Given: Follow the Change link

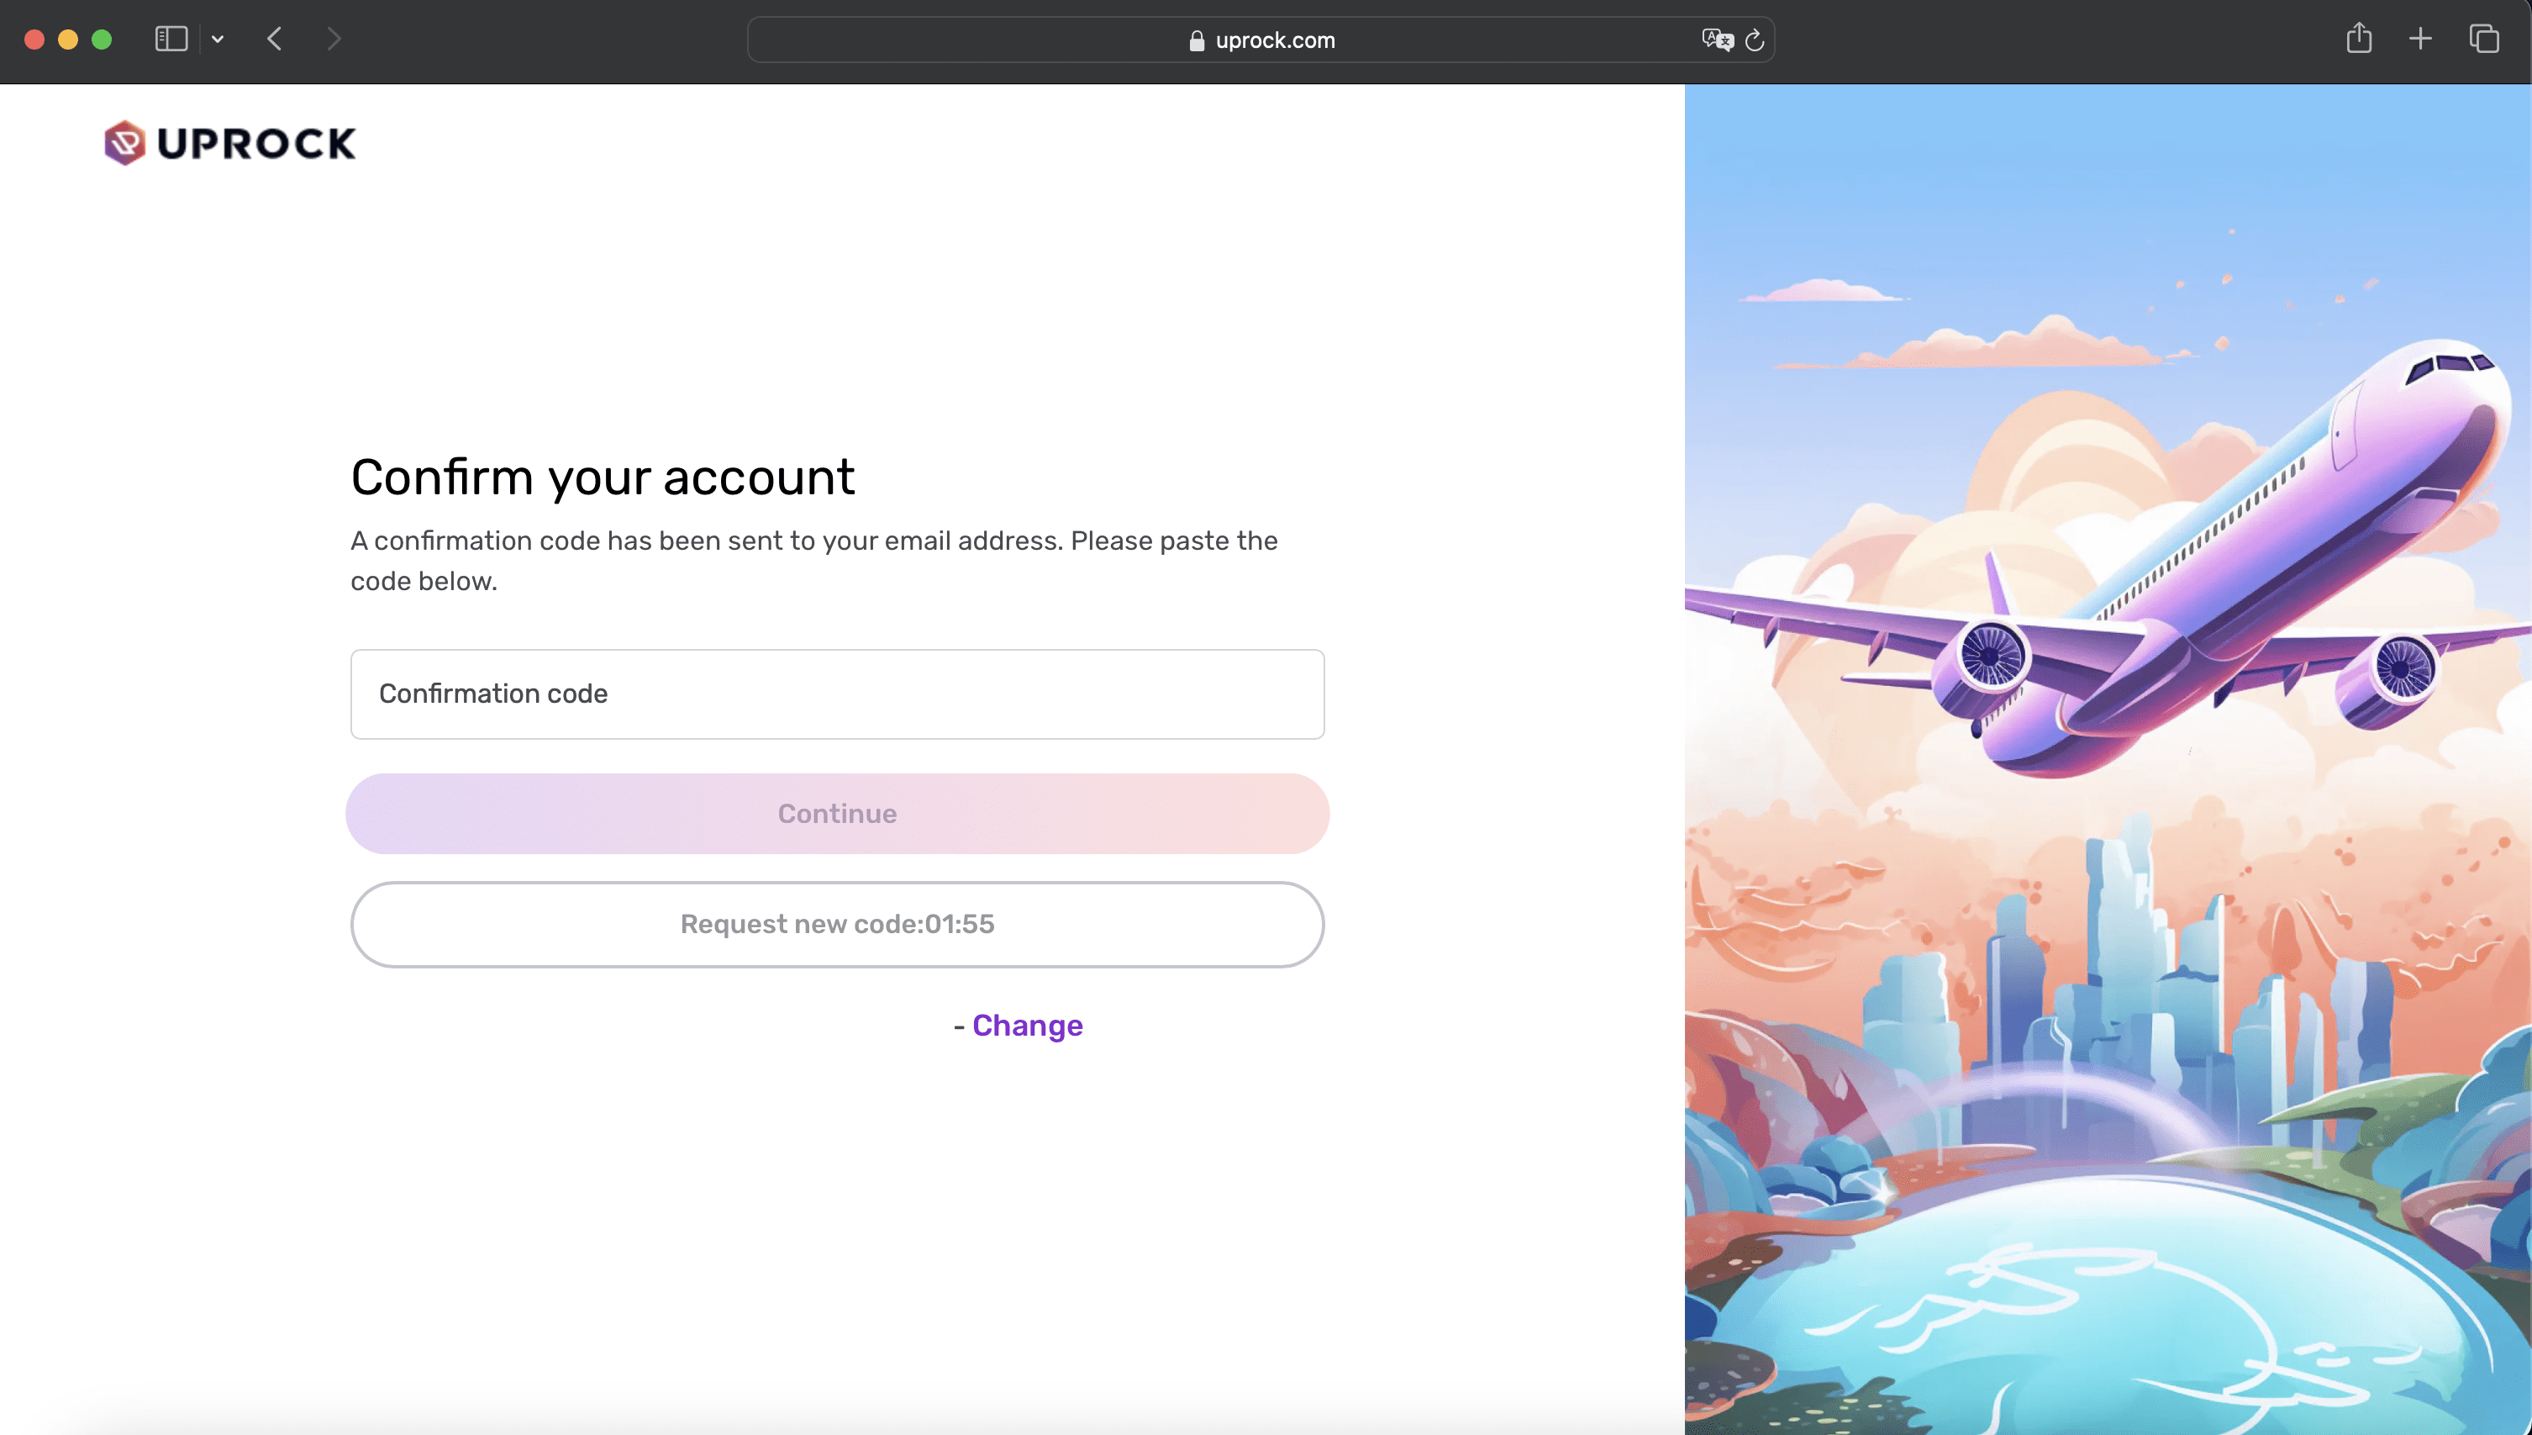Looking at the screenshot, I should (1027, 1026).
